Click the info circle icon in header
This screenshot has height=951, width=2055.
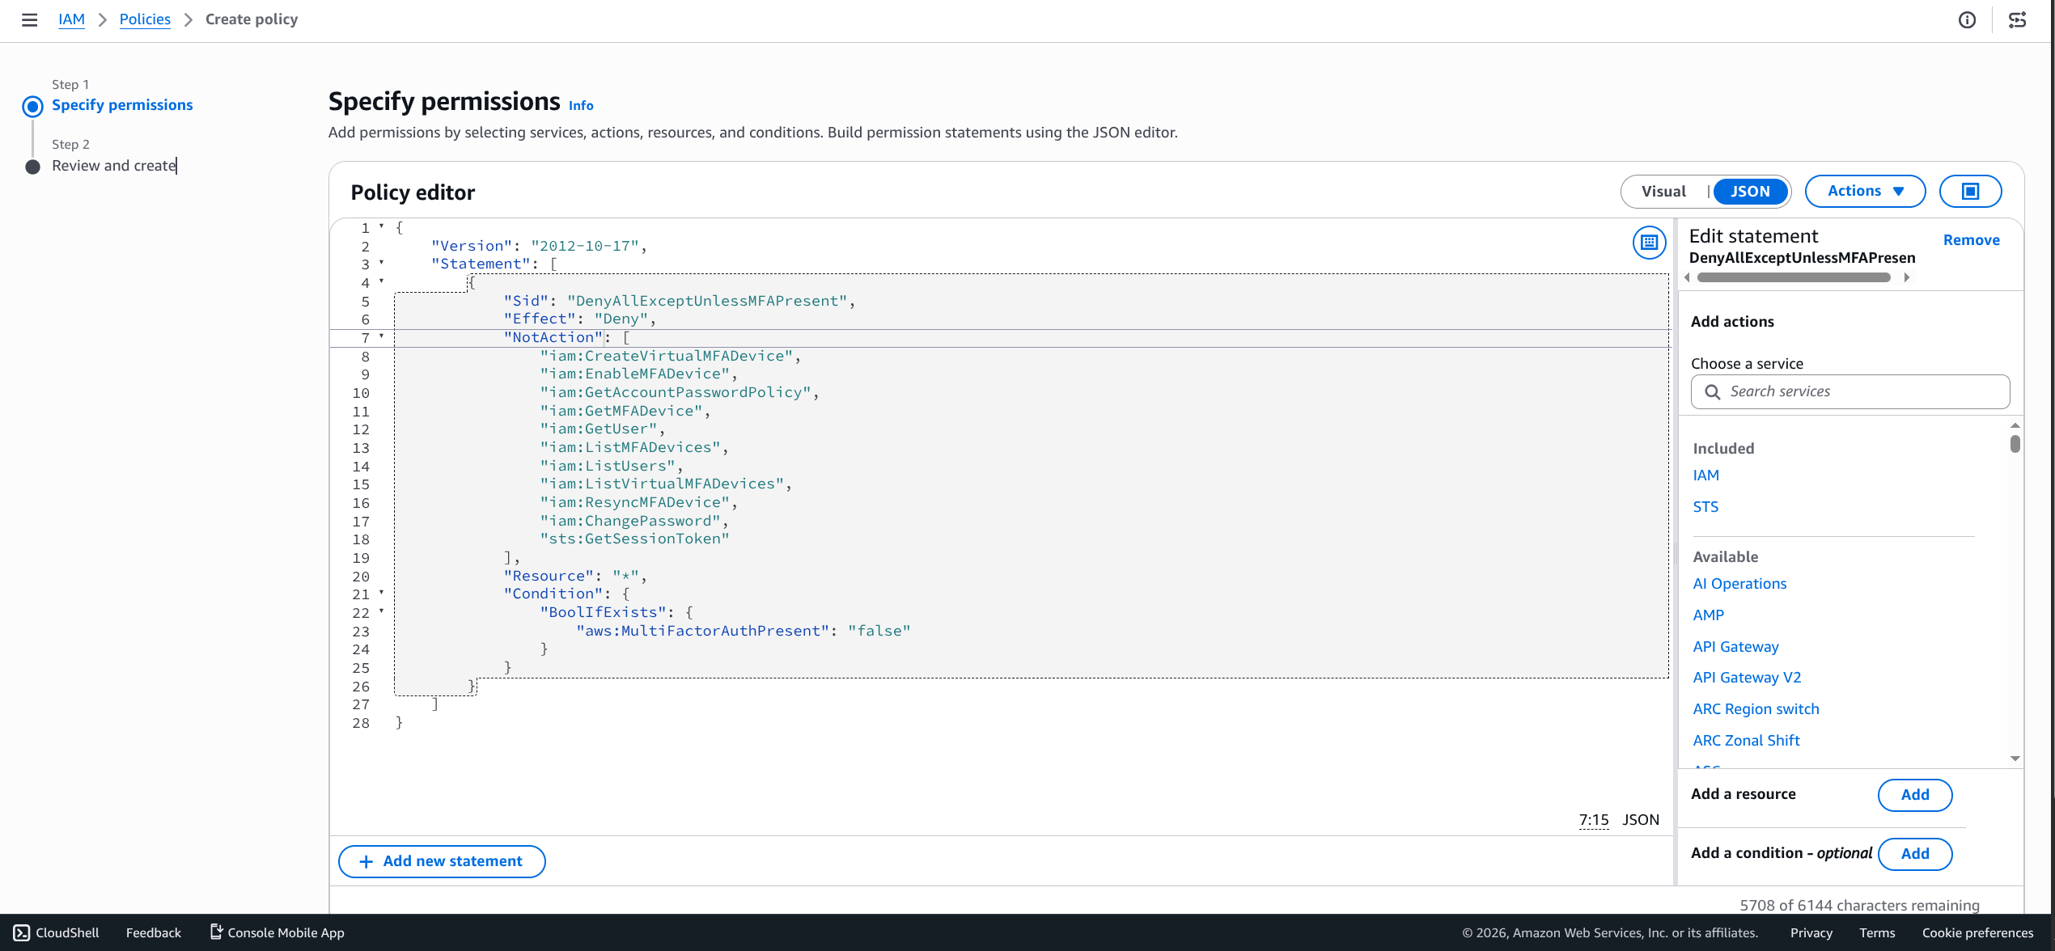1967,20
